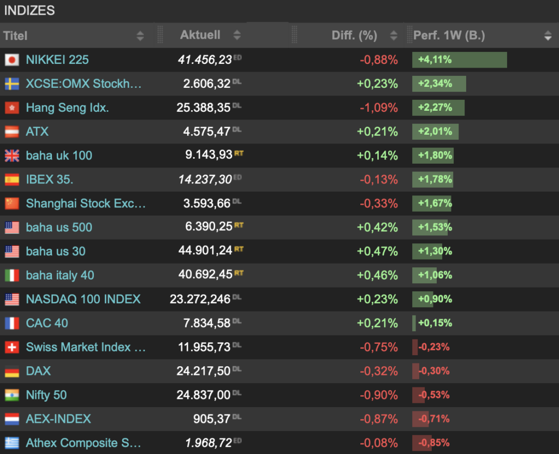
Task: Open the NASDAQ 100 INDEX link
Action: tap(84, 300)
